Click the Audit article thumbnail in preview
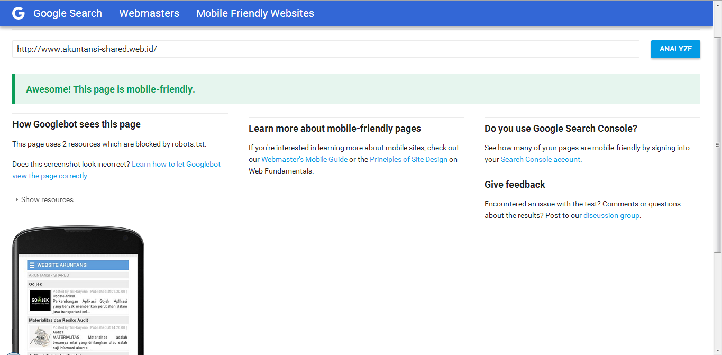 coord(40,338)
